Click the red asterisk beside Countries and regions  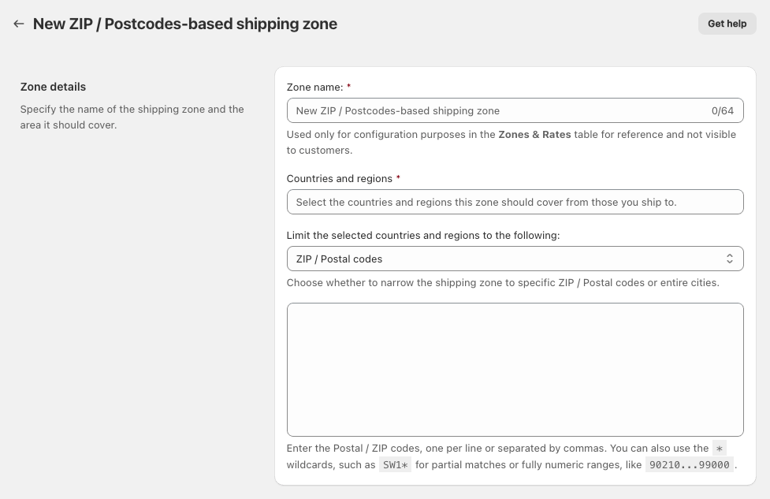[x=398, y=178]
